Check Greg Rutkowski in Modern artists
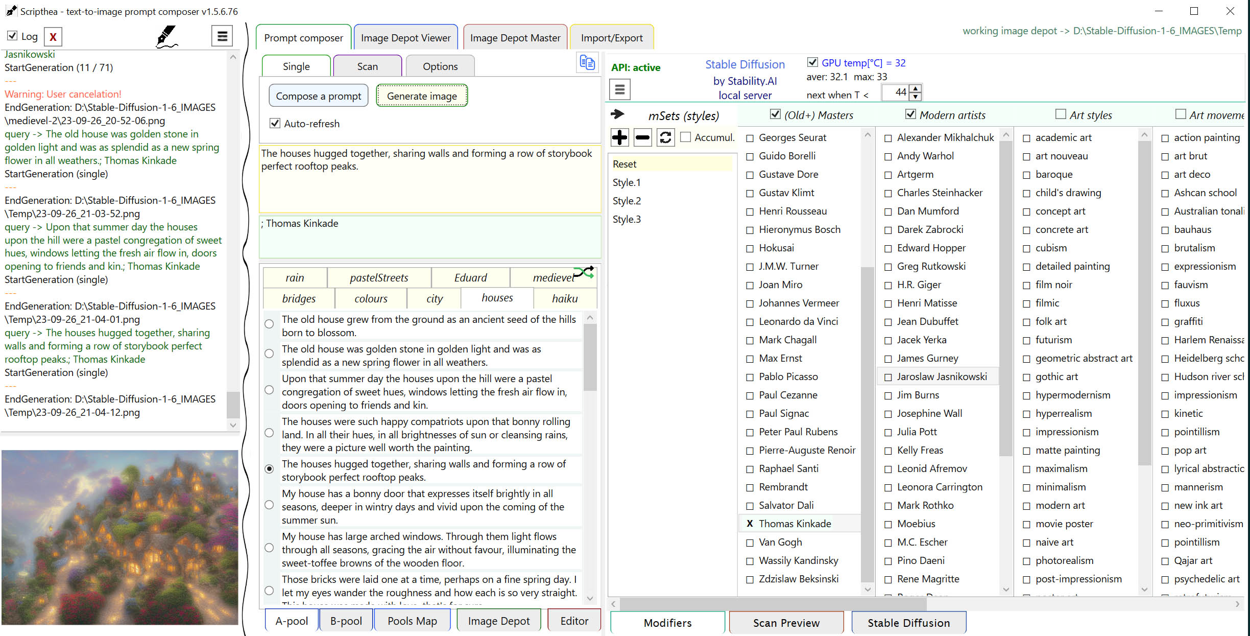This screenshot has height=636, width=1250. click(888, 267)
